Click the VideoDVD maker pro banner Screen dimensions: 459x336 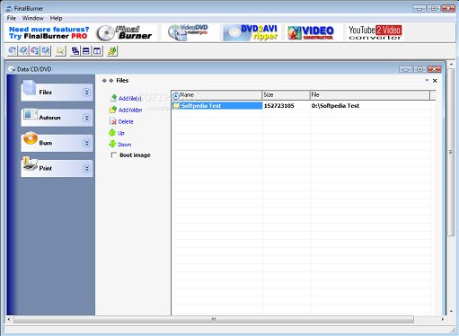[188, 33]
